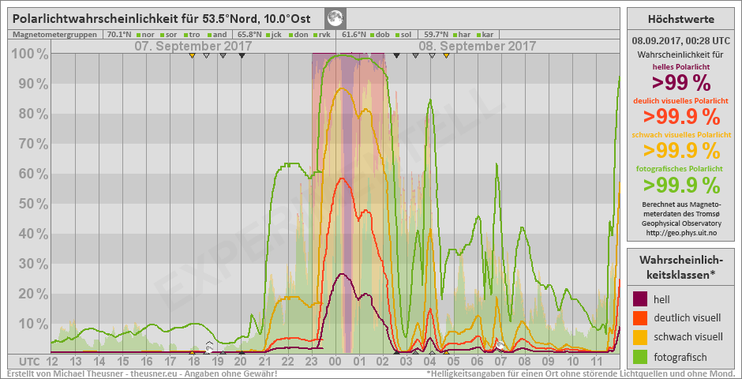Viewport: 742px width, 379px height.
Task: Click the green marker beside 'jck' station
Action: coord(270,35)
